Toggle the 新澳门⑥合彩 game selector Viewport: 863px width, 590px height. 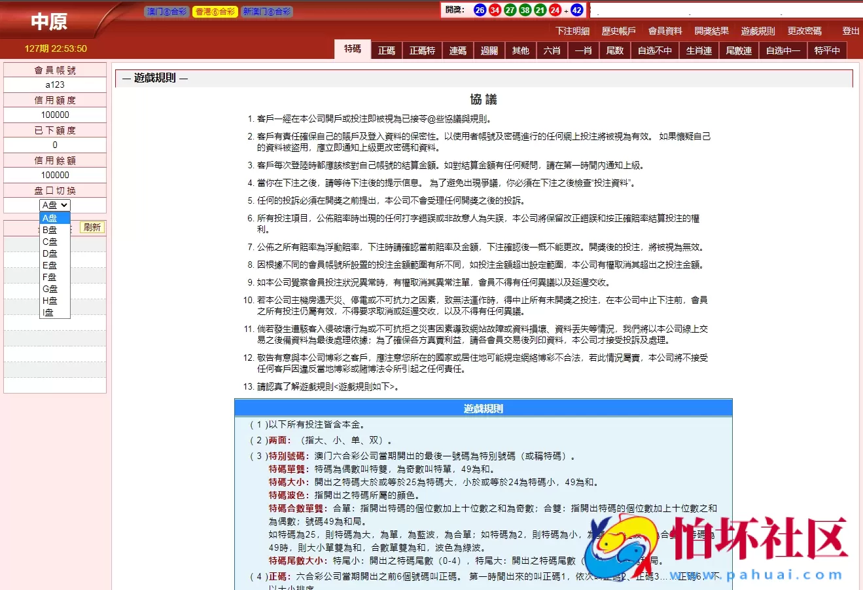tap(267, 11)
